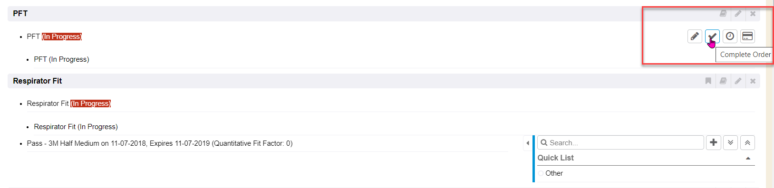Open the book icon in PFT header
The width and height of the screenshot is (774, 188).
click(x=723, y=14)
